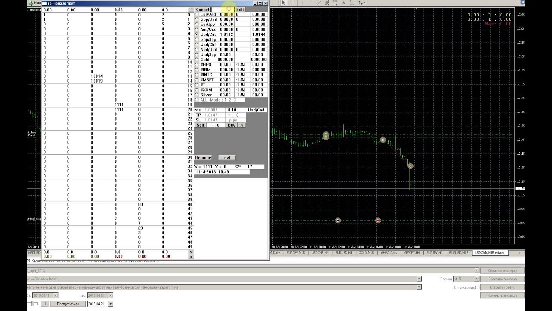Select the Gbp/Jpy radio button
This screenshot has height=311, width=552.
(x=197, y=39)
